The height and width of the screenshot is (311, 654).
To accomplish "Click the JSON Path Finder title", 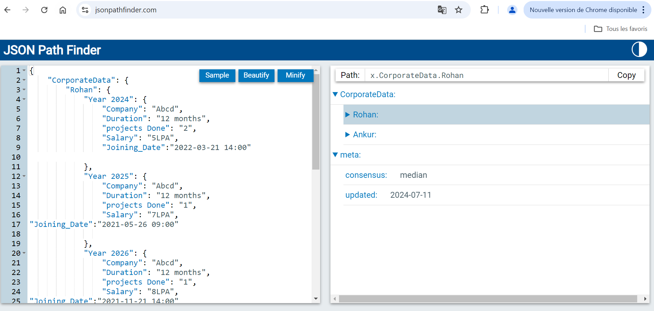I will (x=52, y=50).
